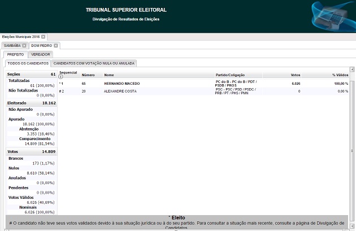The width and height of the screenshot is (356, 231).
Task: Select the TODOS OS CANDIDATOS tab
Action: (28, 63)
